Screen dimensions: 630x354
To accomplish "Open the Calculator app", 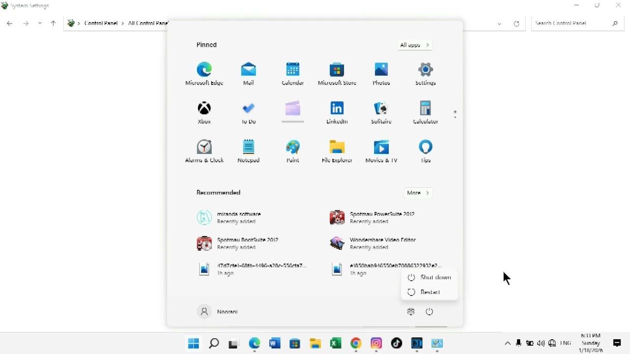I will 426,113.
